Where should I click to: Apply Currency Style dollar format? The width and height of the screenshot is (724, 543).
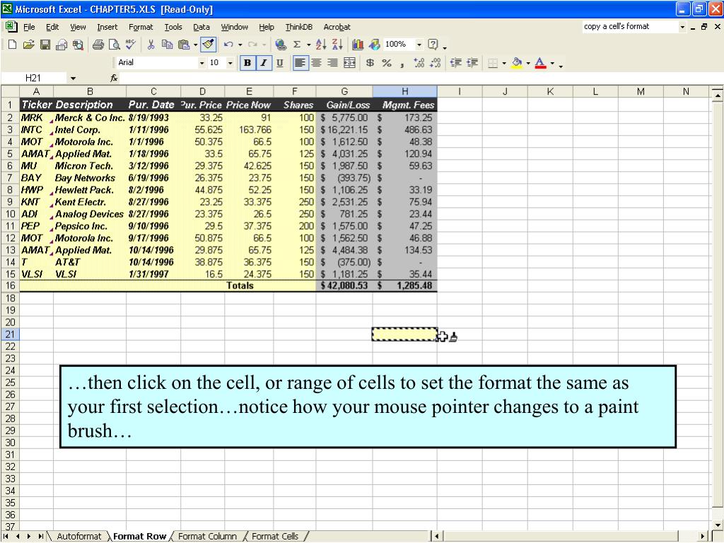pos(370,63)
